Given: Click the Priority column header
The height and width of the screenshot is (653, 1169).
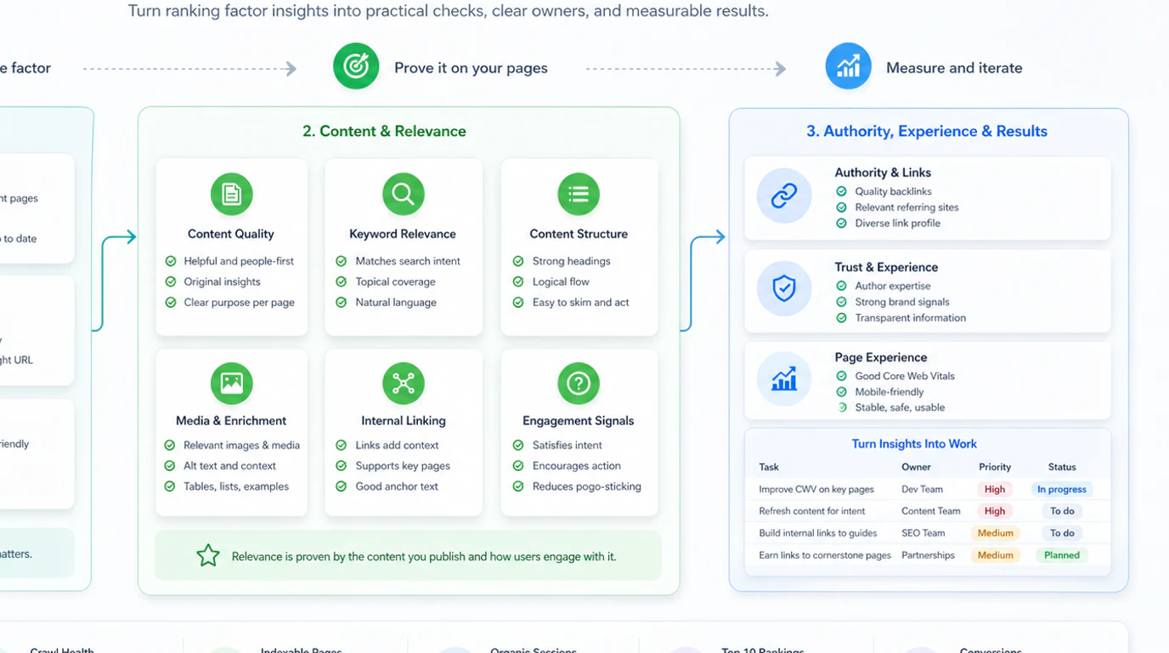Looking at the screenshot, I should (995, 467).
